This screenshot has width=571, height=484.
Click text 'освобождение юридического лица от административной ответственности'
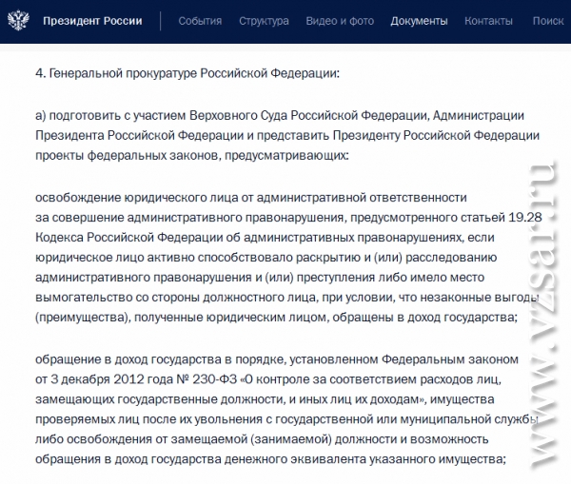tap(251, 198)
